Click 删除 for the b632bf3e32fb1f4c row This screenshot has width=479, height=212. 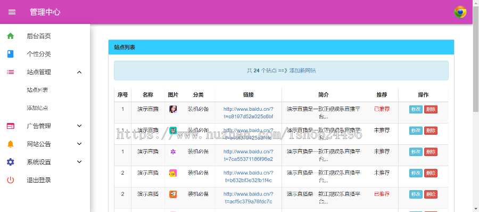(431, 173)
